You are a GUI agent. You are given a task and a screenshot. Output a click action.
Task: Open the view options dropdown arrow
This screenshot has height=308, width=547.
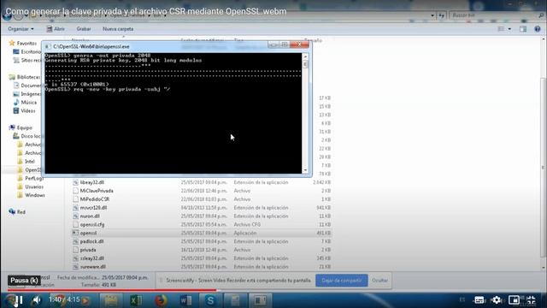click(x=509, y=29)
